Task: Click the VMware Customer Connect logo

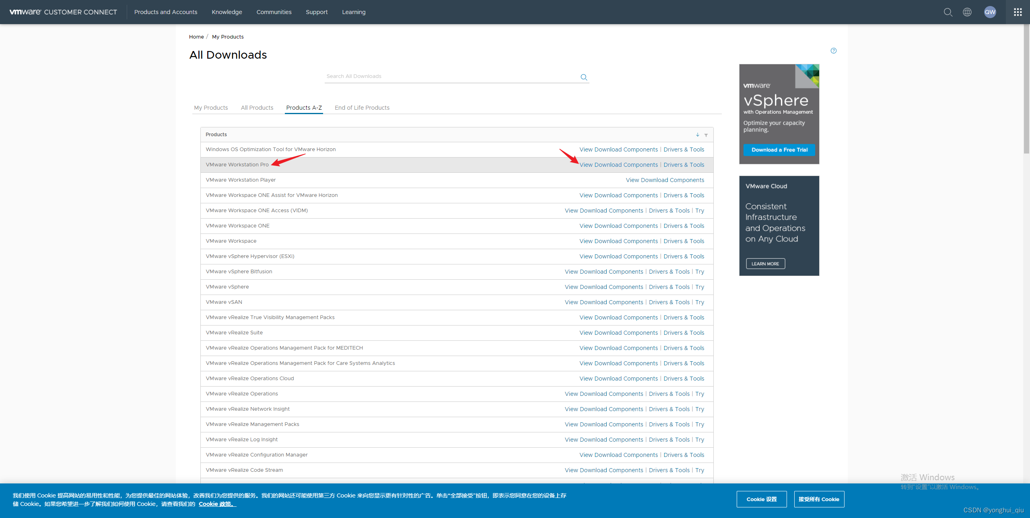Action: [x=63, y=12]
